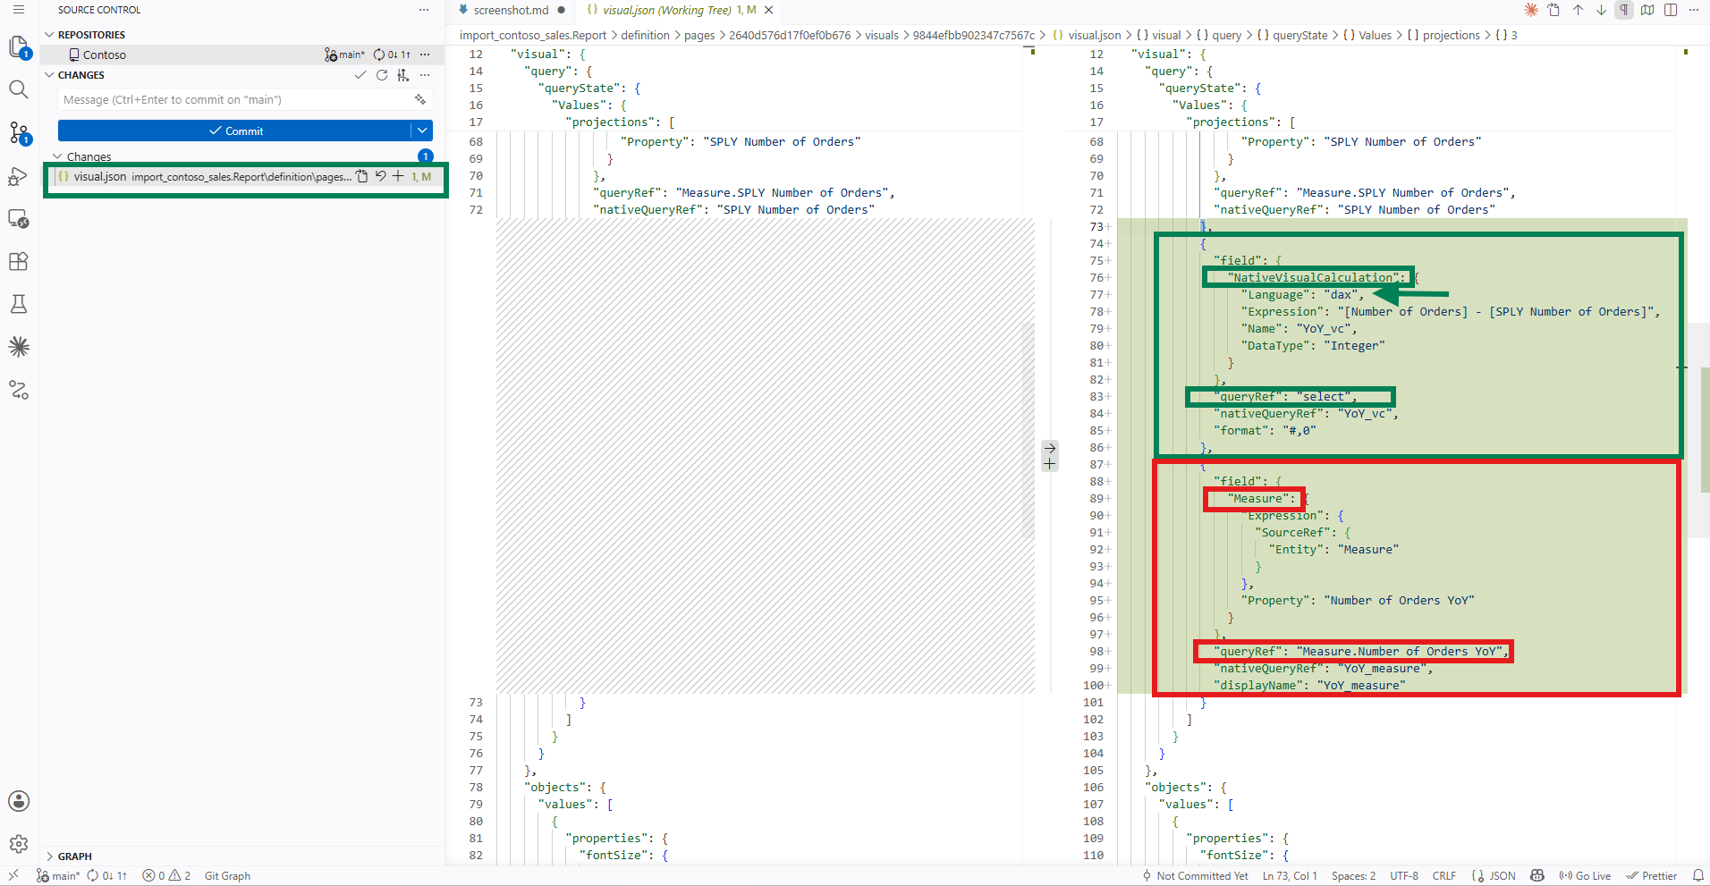
Task: Collapse the REPOSITORIES section
Action: pyautogui.click(x=49, y=35)
